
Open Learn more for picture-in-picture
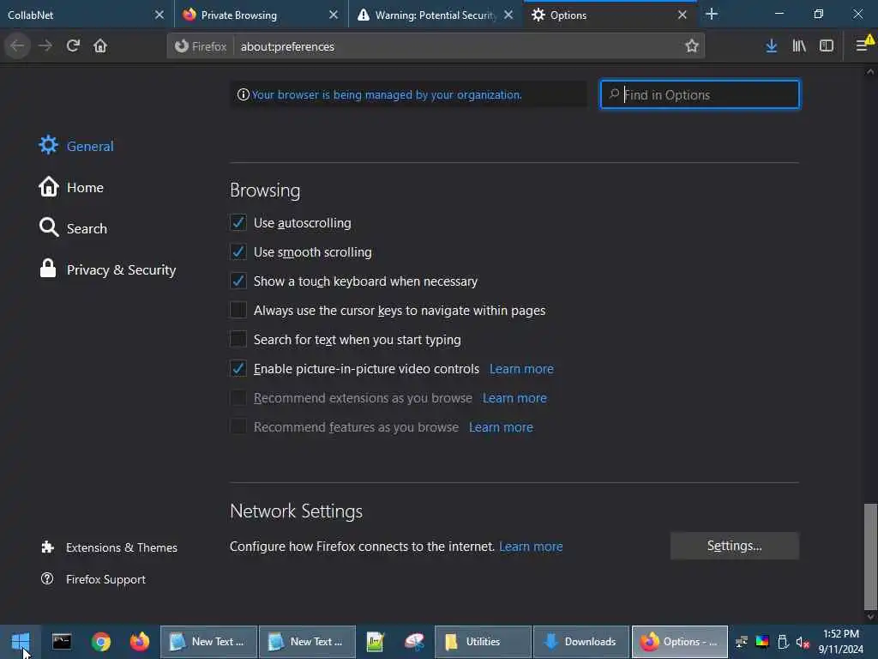point(521,369)
